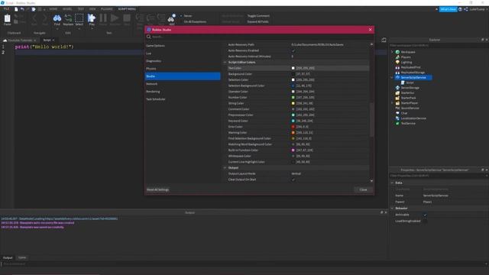Collapse the Behavior section in Properties
489x275 pixels.
coord(392,209)
